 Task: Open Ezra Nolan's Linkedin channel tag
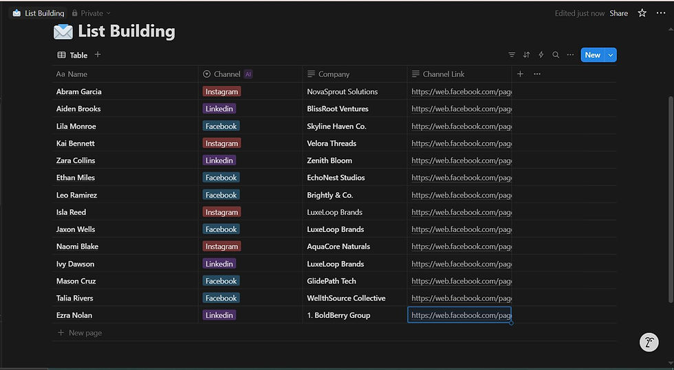click(x=219, y=315)
